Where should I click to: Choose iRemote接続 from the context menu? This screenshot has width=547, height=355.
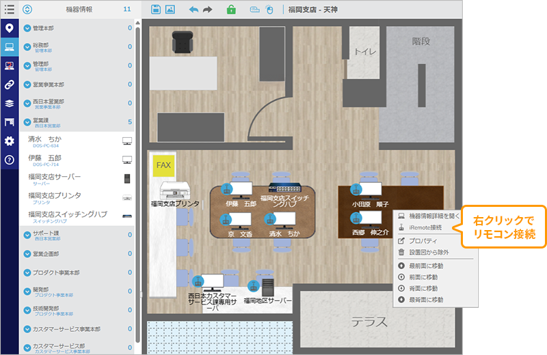tap(425, 227)
